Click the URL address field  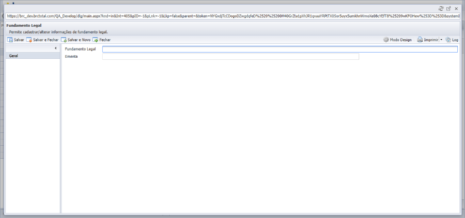(233, 16)
